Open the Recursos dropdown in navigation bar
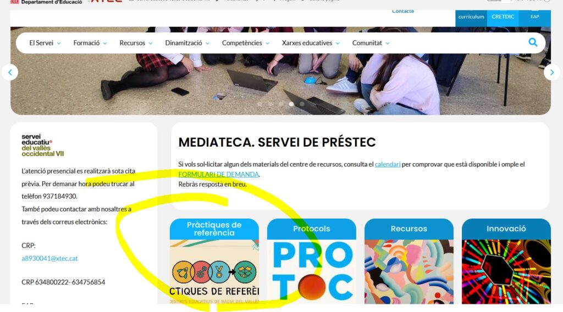563x312 pixels. tap(136, 43)
